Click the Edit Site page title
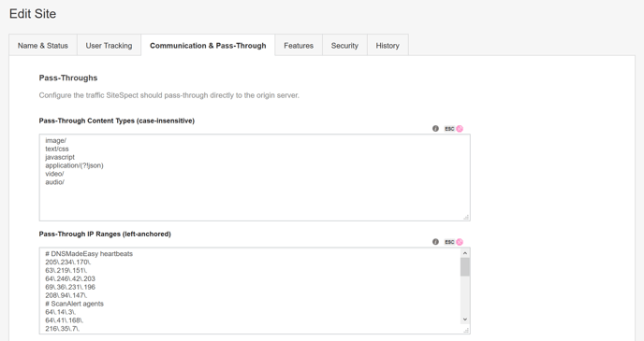This screenshot has width=644, height=341. 33,13
